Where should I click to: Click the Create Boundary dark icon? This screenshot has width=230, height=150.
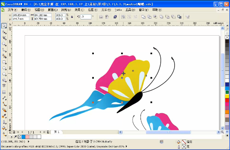tap(179, 17)
